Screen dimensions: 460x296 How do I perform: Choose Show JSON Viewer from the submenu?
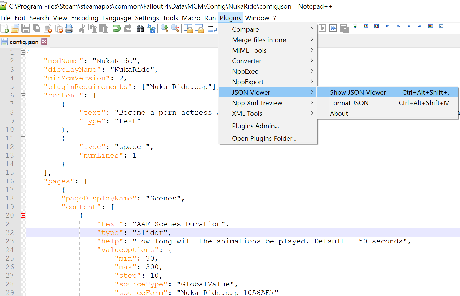tap(387, 92)
